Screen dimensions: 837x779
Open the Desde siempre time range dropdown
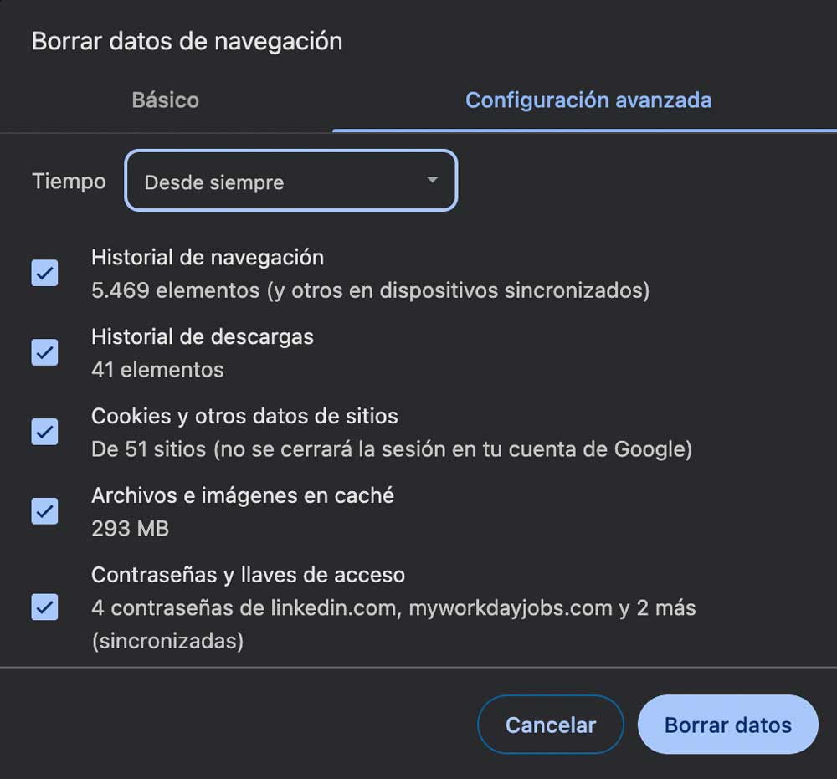point(290,181)
